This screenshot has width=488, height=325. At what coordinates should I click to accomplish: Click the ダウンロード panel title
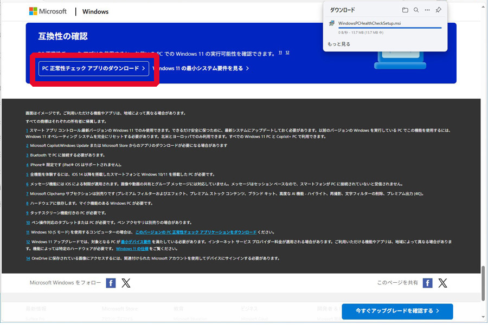342,10
